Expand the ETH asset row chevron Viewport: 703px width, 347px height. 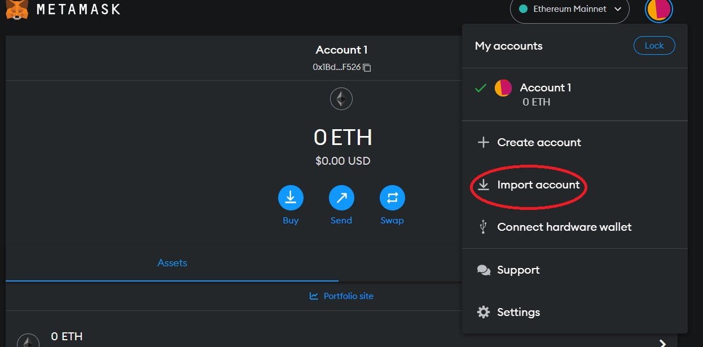click(x=663, y=342)
